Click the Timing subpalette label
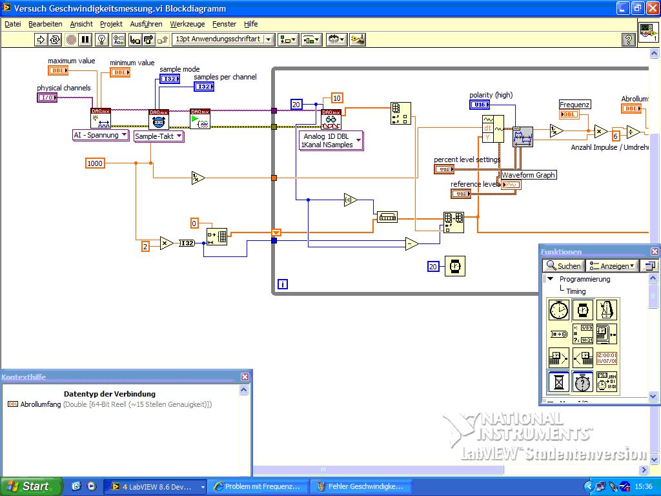Viewport: 661px width, 496px height. 576,291
